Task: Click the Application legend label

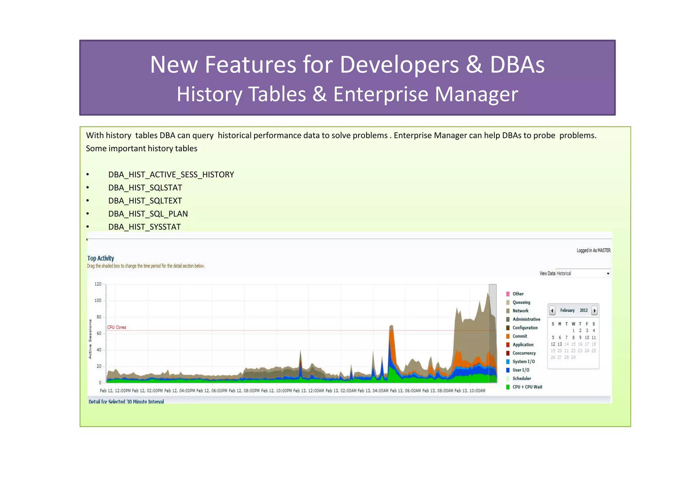Action: tap(523, 345)
